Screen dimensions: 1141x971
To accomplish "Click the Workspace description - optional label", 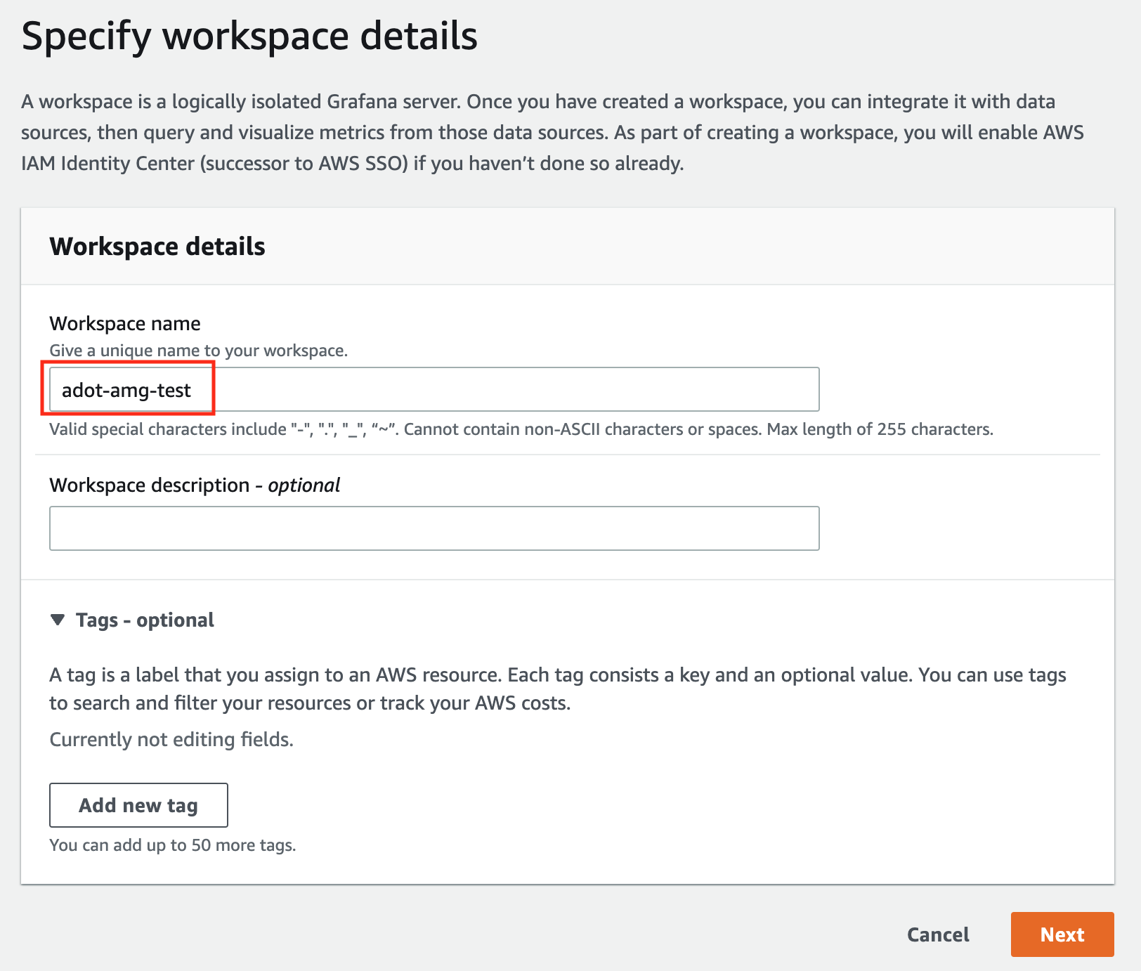I will [x=195, y=485].
